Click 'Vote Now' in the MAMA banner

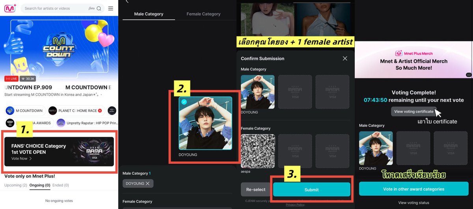point(22,159)
